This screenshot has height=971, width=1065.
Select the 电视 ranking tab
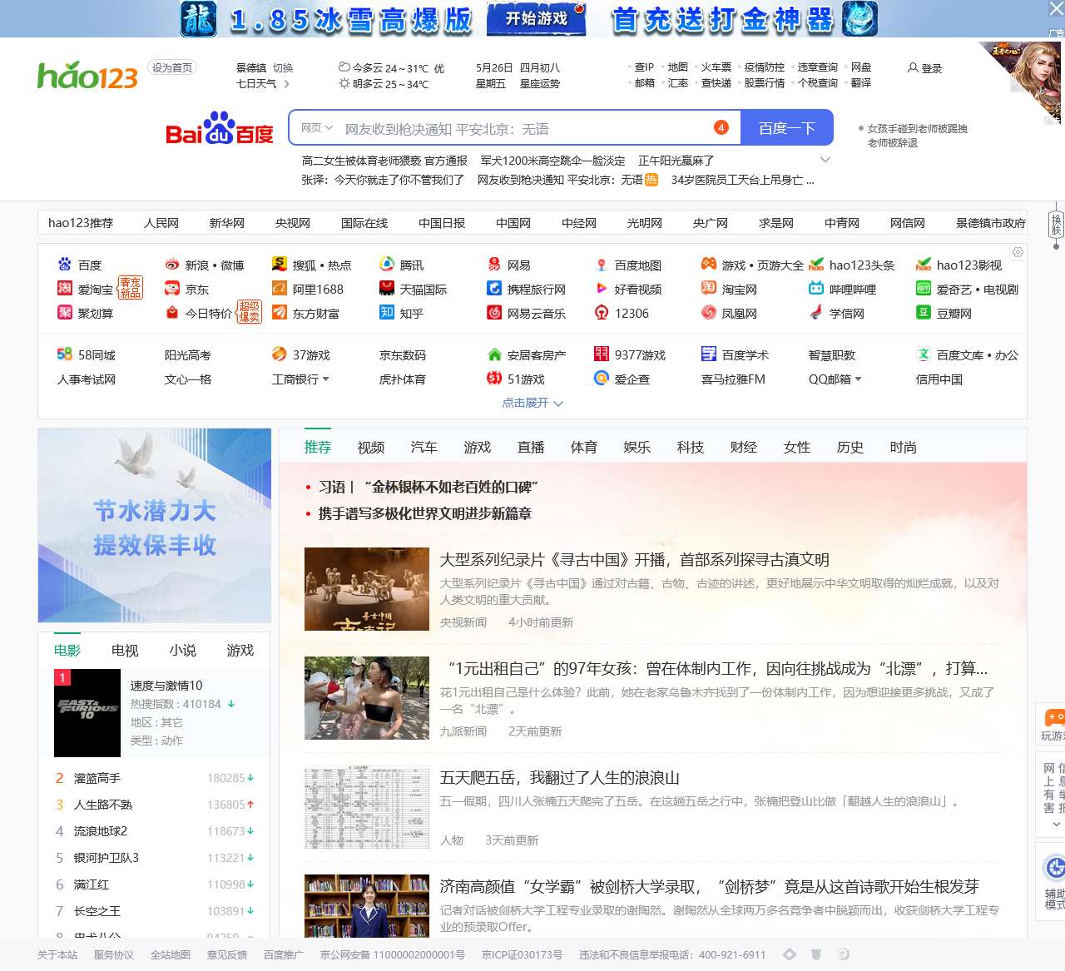125,651
